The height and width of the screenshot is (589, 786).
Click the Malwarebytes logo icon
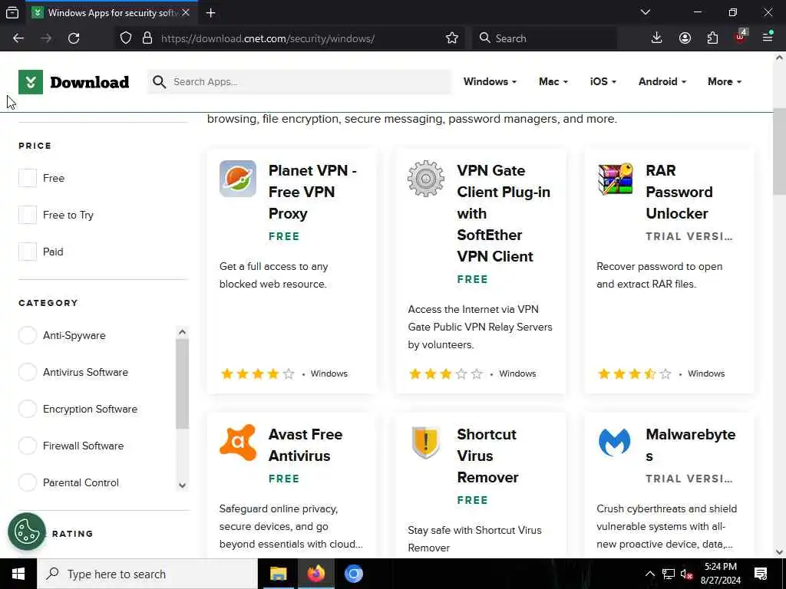[x=615, y=443]
